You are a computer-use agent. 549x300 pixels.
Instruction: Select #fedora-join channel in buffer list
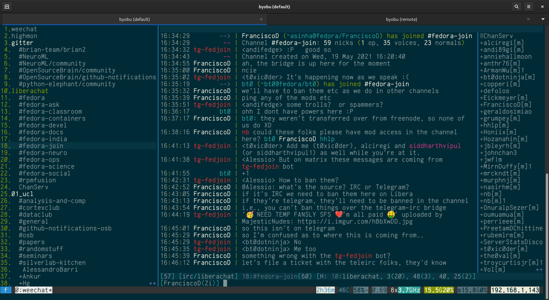(41, 146)
